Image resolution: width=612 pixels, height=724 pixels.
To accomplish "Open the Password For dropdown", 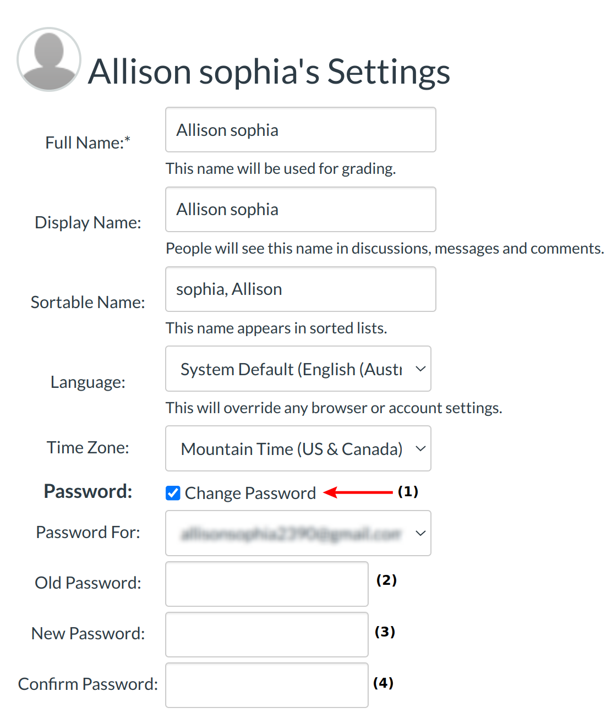I will pos(298,533).
